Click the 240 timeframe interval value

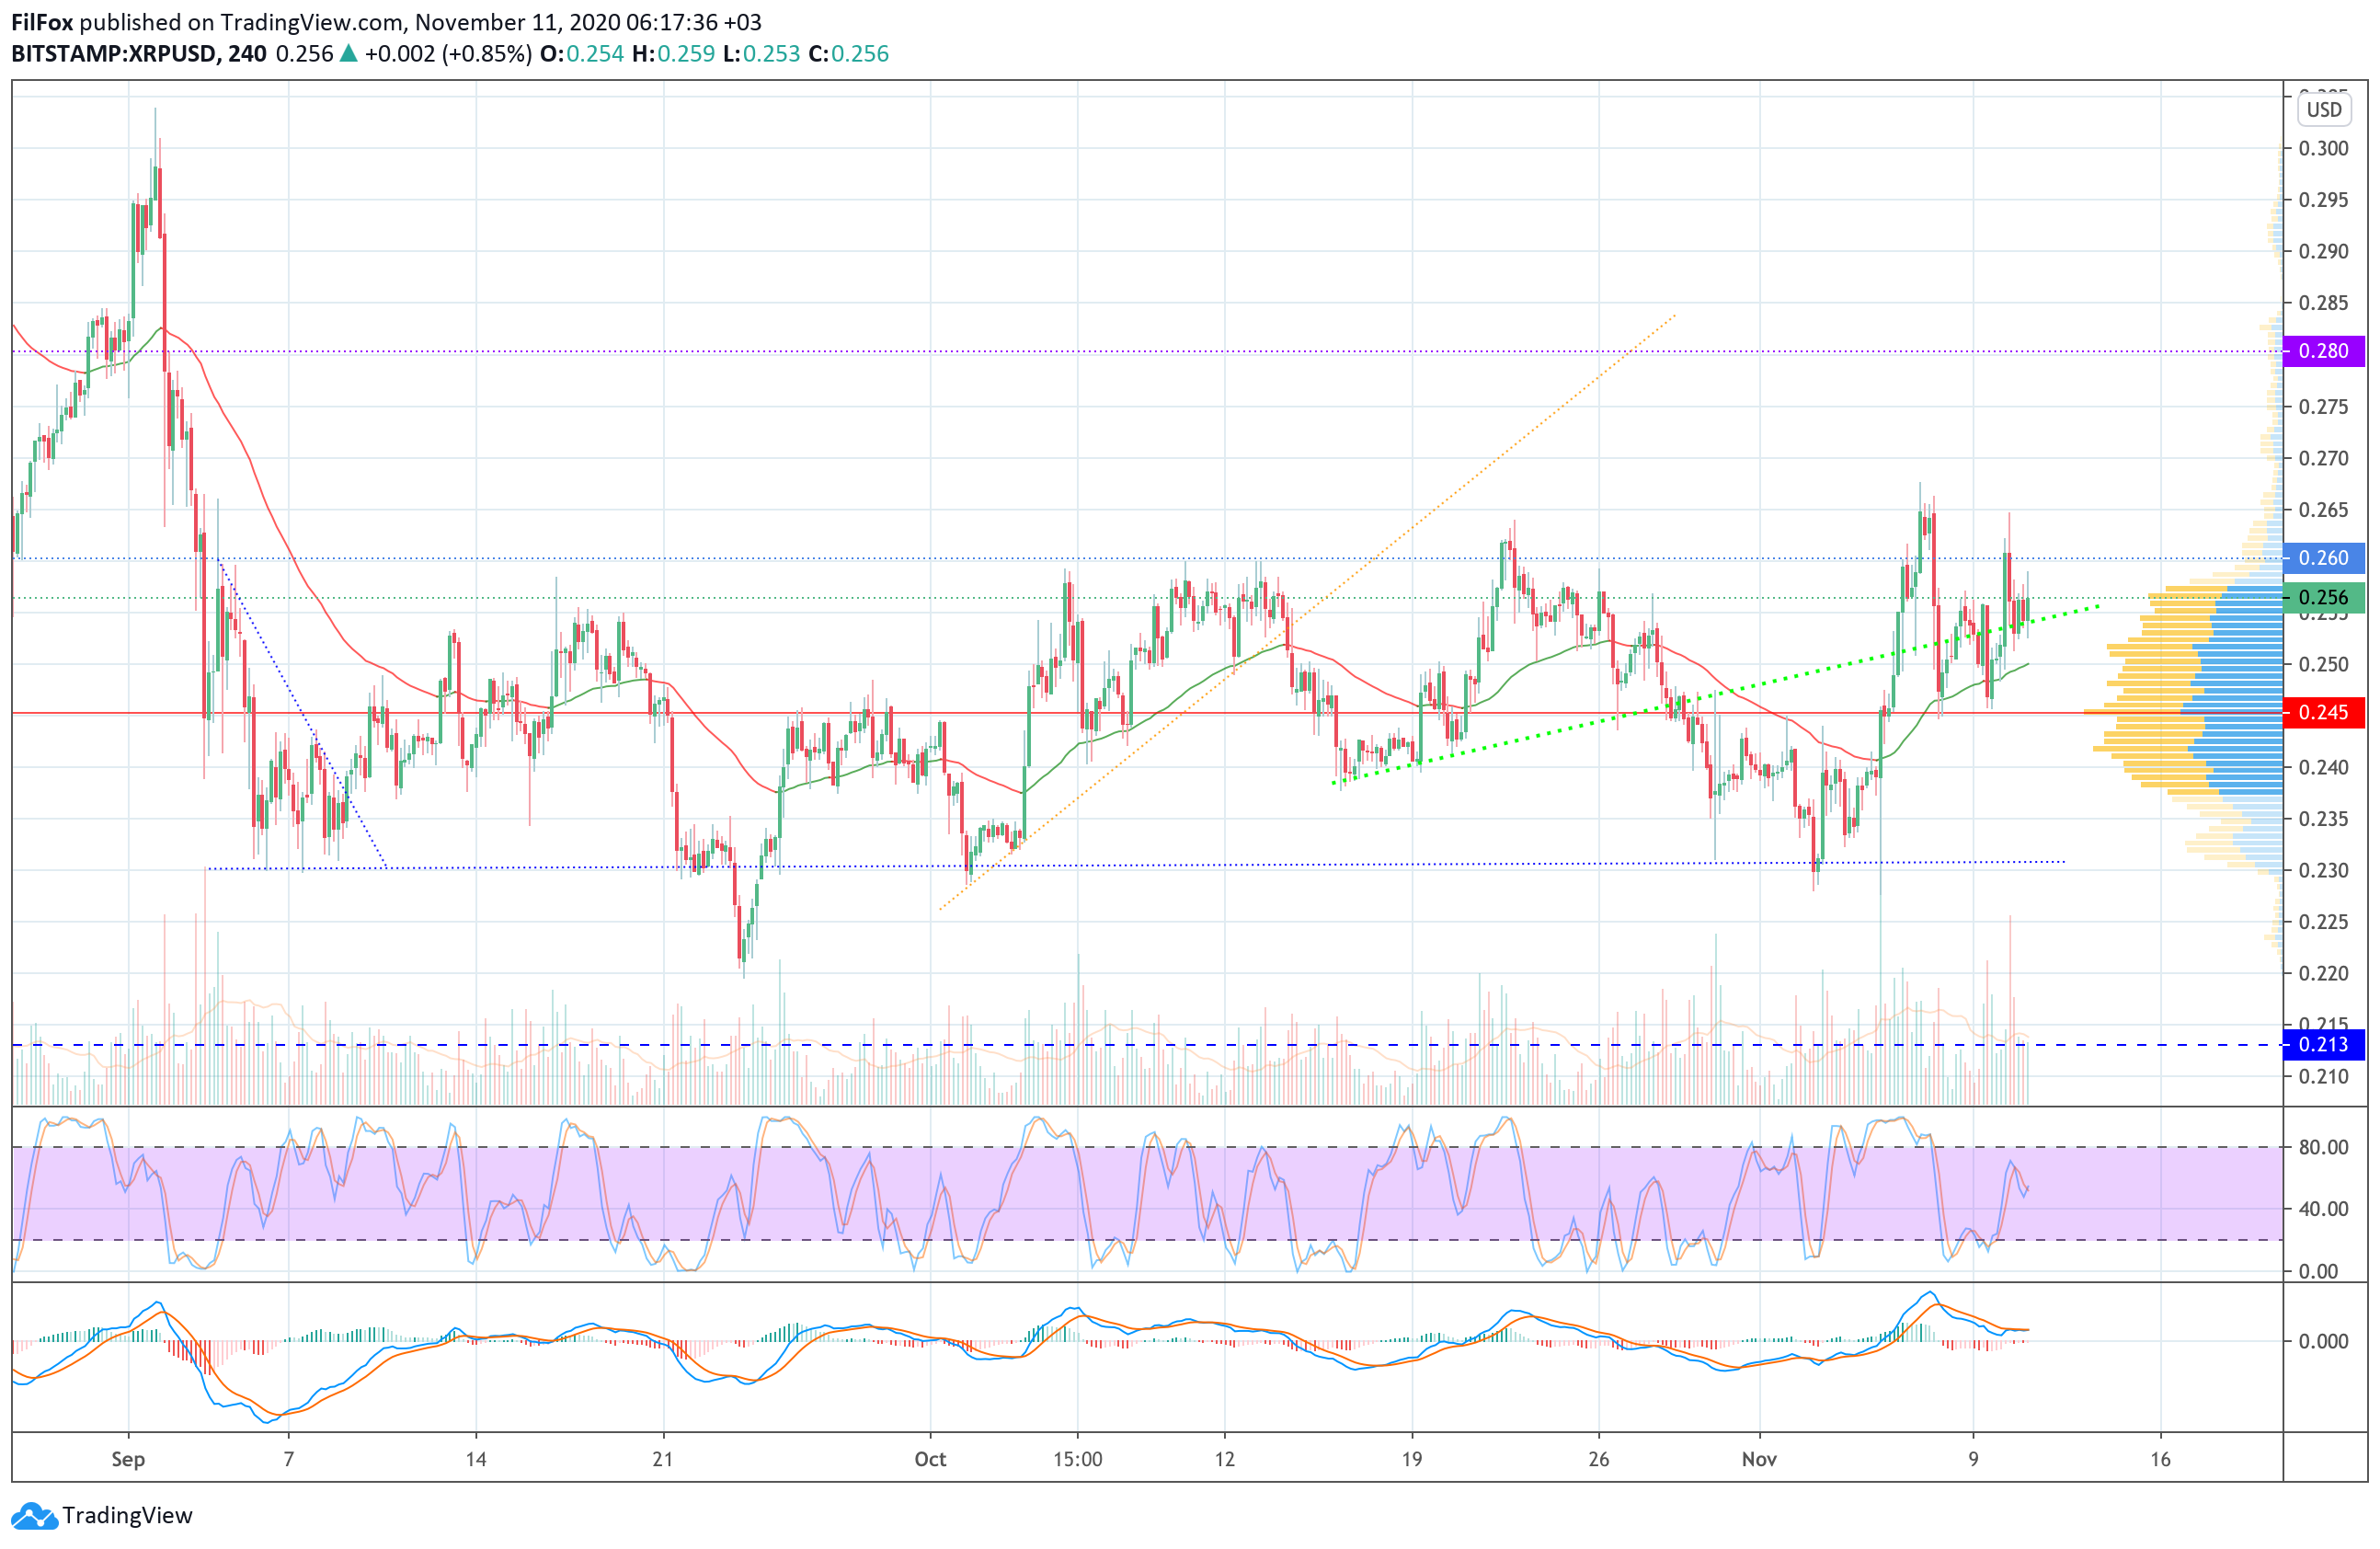click(247, 54)
